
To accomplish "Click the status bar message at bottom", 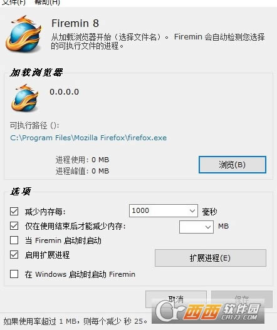I will [75, 321].
